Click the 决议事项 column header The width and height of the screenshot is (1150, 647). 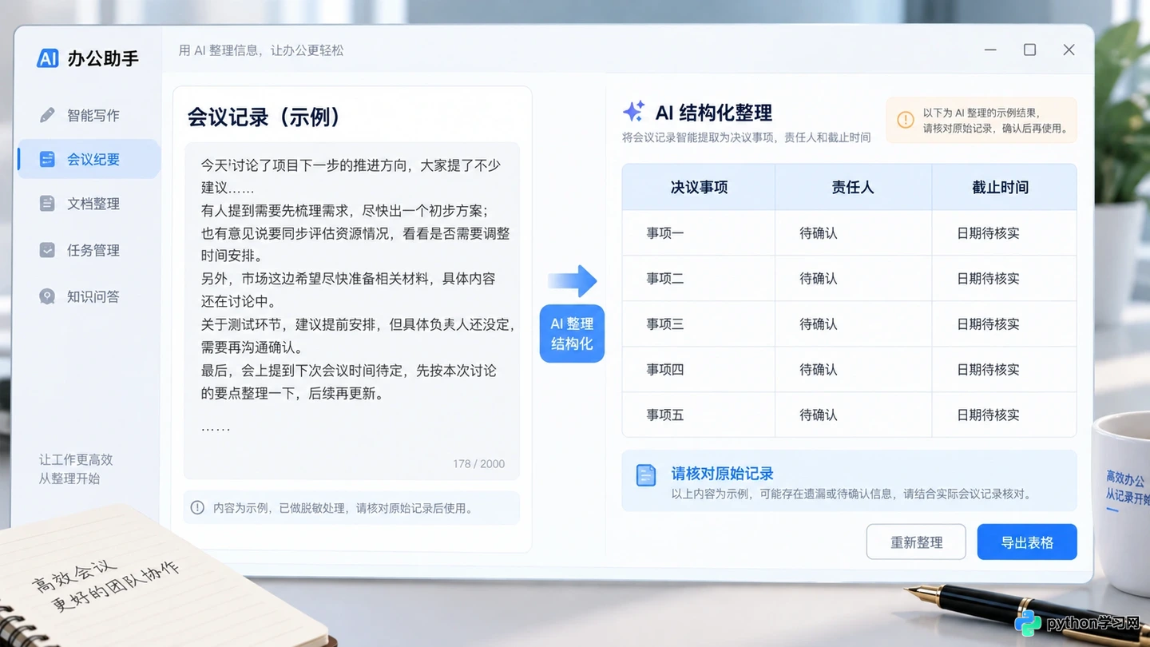pos(699,187)
